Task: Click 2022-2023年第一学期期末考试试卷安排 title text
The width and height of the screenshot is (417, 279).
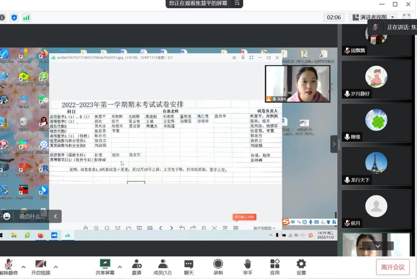Action: tap(122, 105)
